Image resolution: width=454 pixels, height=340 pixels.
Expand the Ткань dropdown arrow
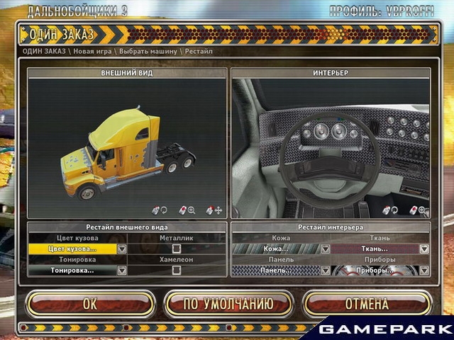pos(424,249)
